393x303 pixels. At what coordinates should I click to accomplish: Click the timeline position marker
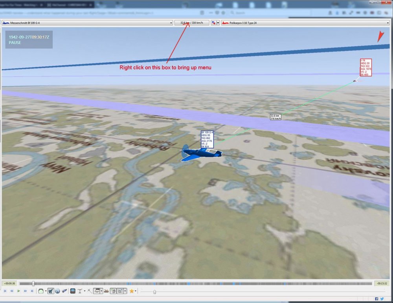[33, 283]
